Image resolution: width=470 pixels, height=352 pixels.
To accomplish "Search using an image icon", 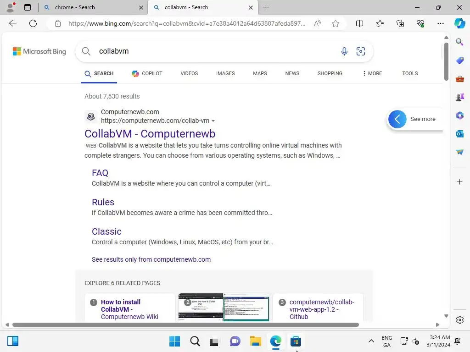I will point(361,51).
